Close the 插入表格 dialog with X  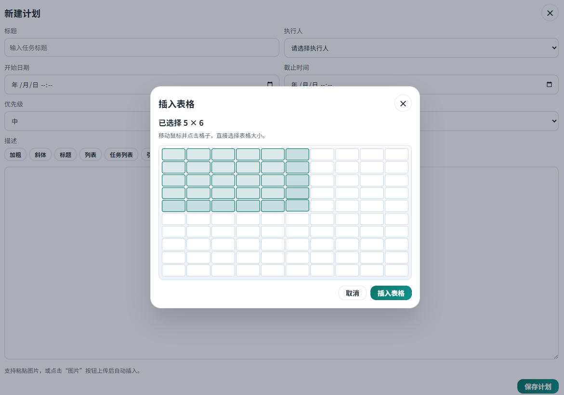tap(403, 103)
